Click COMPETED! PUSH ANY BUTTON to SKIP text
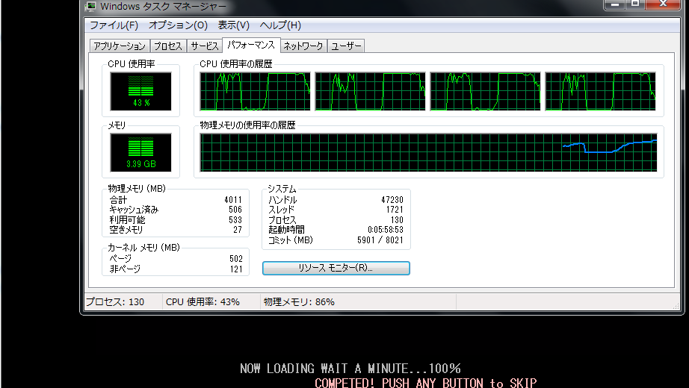689x388 pixels. pyautogui.click(x=426, y=383)
